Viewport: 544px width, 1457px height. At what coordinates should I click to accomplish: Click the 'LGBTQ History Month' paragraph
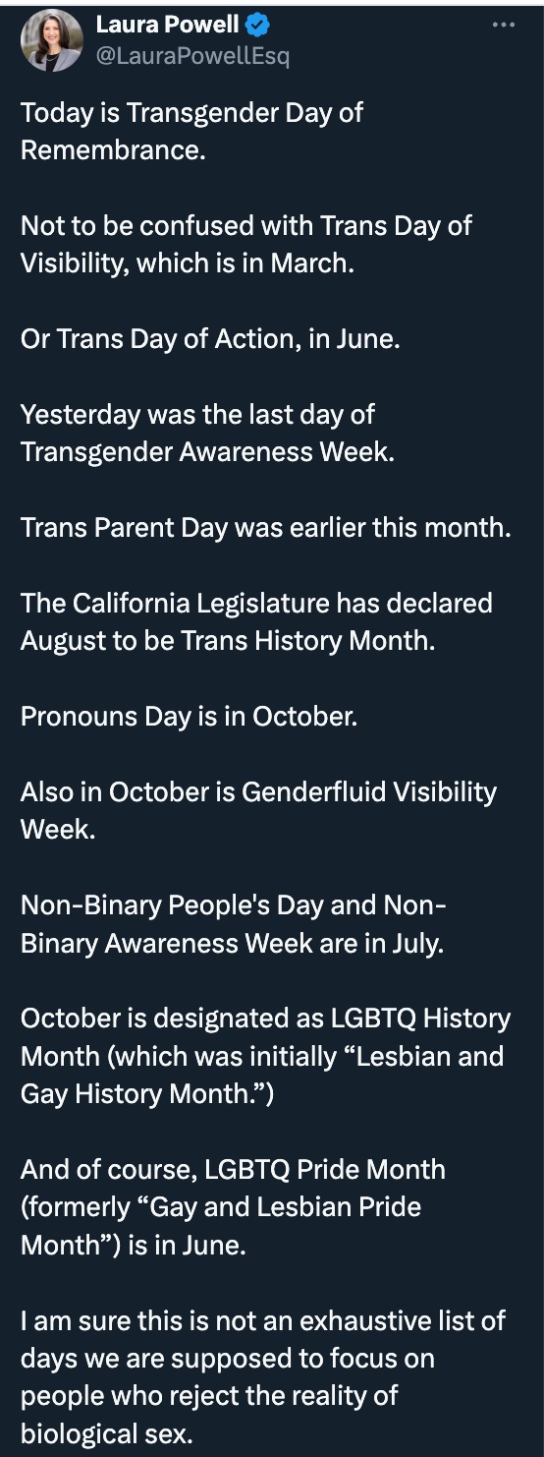pos(265,1056)
